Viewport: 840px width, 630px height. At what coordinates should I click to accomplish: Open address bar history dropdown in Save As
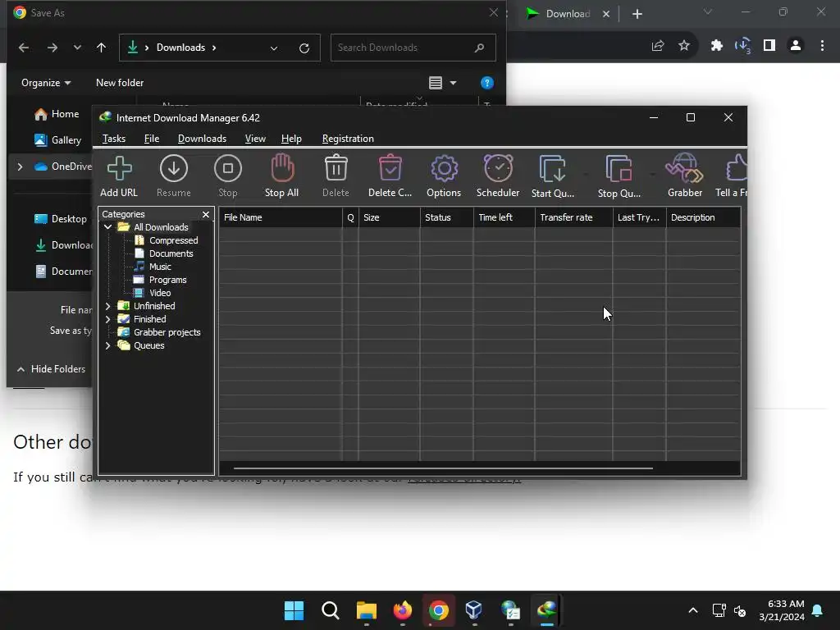click(274, 48)
